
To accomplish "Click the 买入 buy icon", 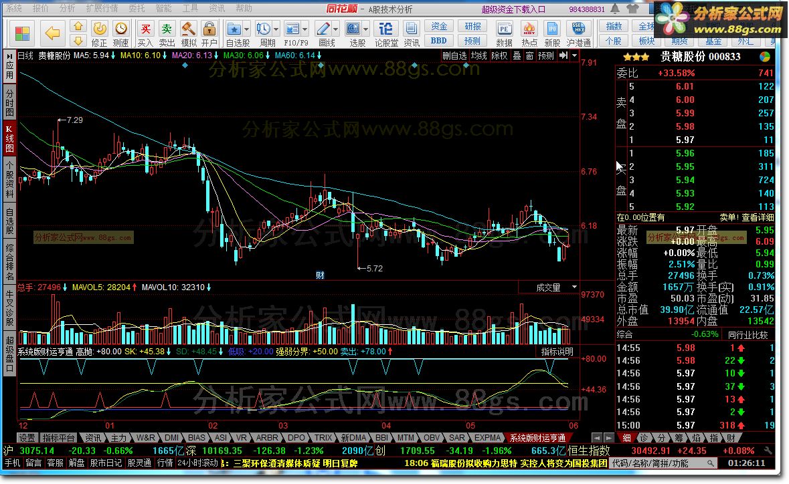I will point(145,33).
